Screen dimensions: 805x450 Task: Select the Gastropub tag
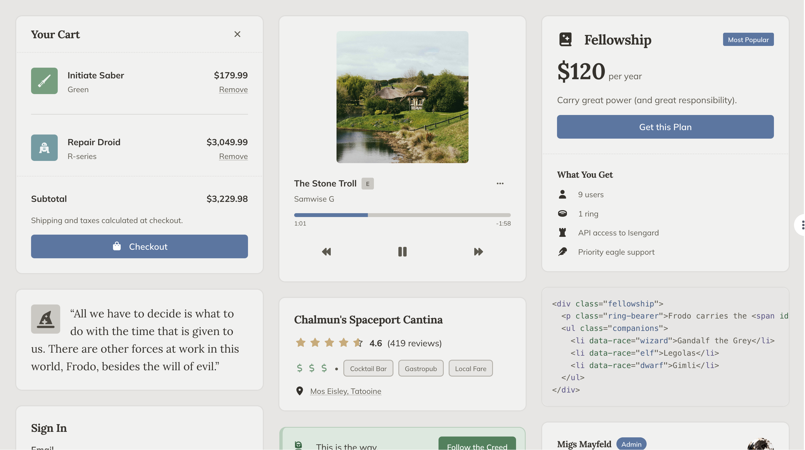(421, 369)
